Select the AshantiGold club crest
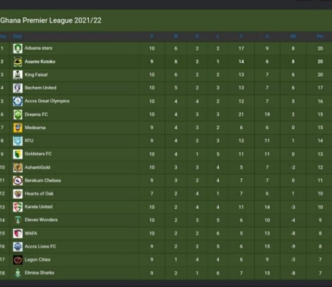 [18, 167]
